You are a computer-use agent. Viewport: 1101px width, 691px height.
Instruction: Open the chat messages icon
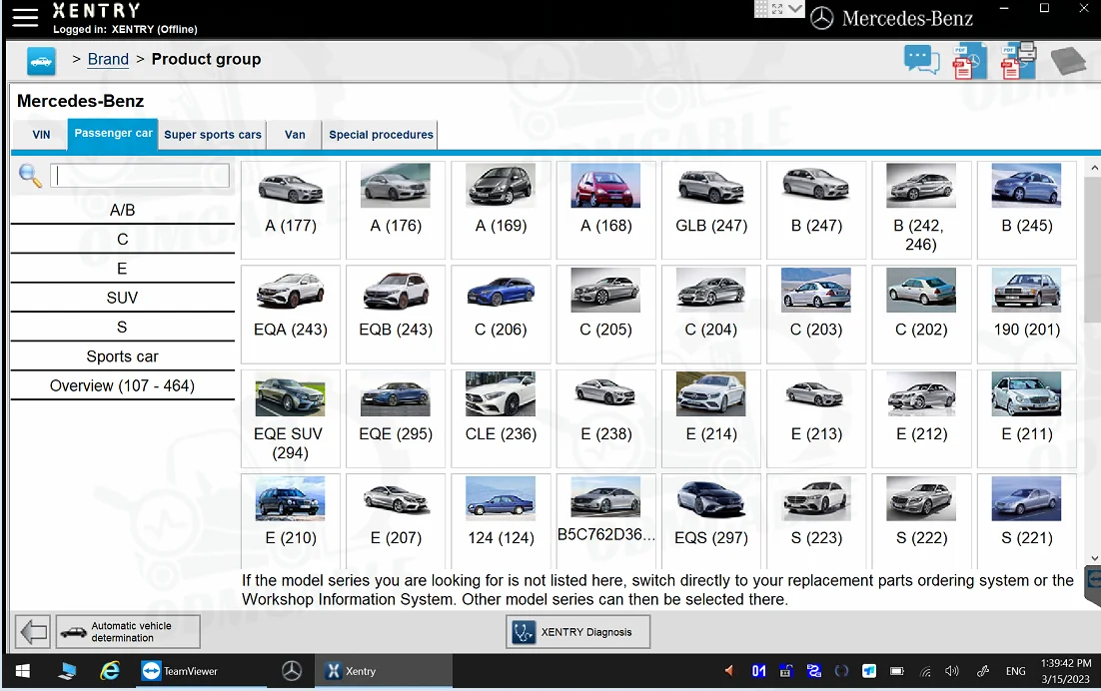pos(921,60)
